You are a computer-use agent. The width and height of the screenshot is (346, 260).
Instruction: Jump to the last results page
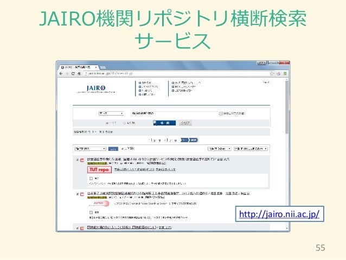click(194, 140)
